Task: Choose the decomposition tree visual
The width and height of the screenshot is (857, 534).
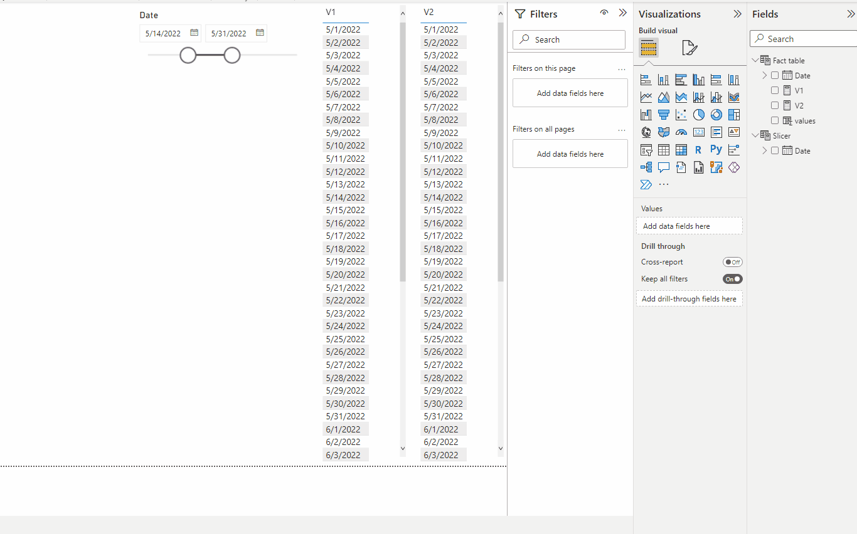Action: coord(646,167)
